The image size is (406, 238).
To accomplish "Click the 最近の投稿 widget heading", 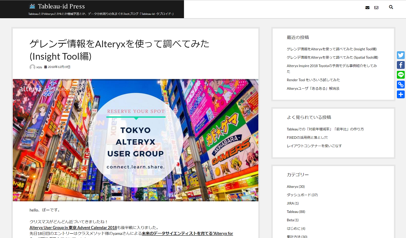I will pyautogui.click(x=298, y=37).
